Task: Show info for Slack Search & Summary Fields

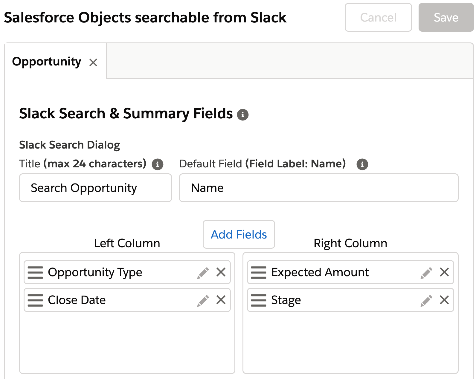Action: [242, 115]
